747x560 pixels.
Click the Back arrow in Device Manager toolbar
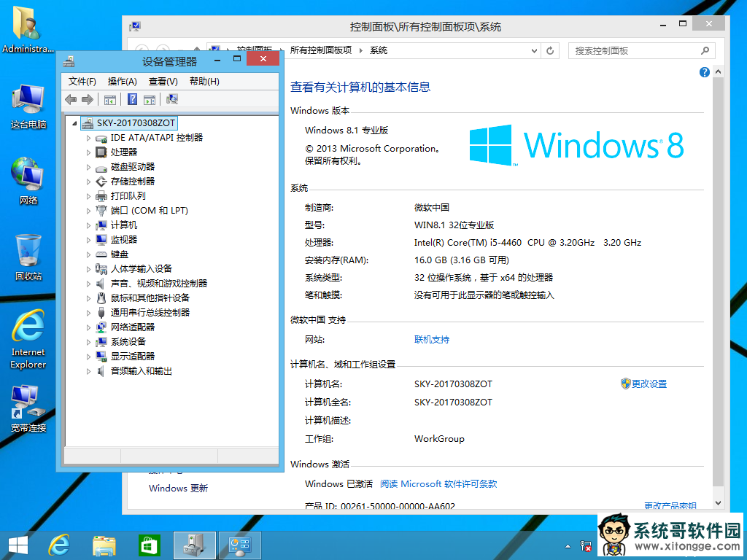click(x=71, y=99)
